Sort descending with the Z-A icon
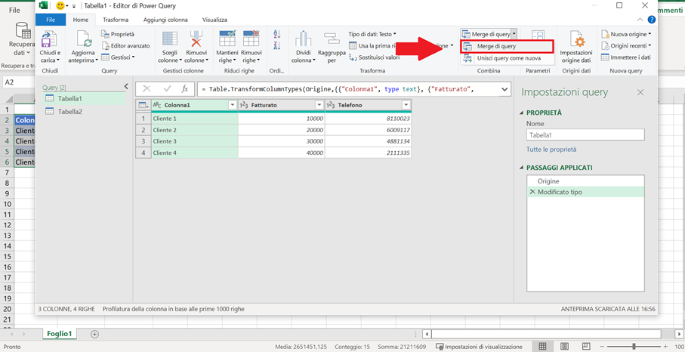Image resolution: width=685 pixels, height=352 pixels. tap(276, 46)
